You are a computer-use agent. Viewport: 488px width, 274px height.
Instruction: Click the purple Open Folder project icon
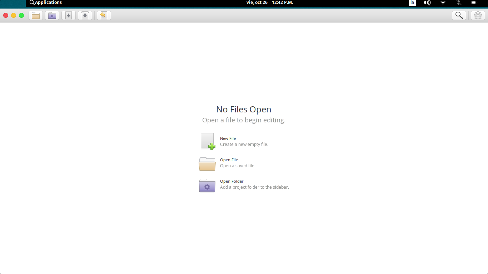(x=207, y=185)
